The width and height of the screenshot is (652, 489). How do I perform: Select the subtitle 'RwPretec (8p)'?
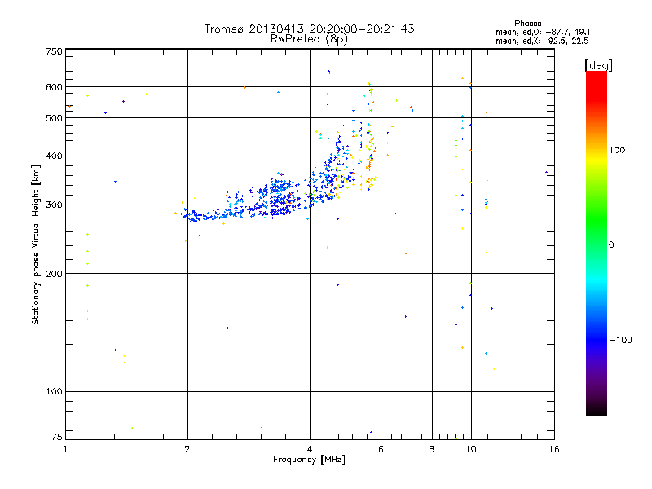click(x=309, y=39)
